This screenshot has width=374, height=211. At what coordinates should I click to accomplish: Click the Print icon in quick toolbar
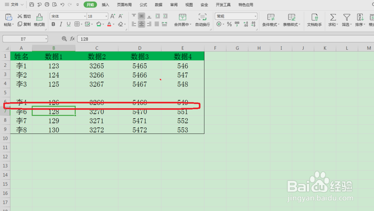tap(47, 4)
